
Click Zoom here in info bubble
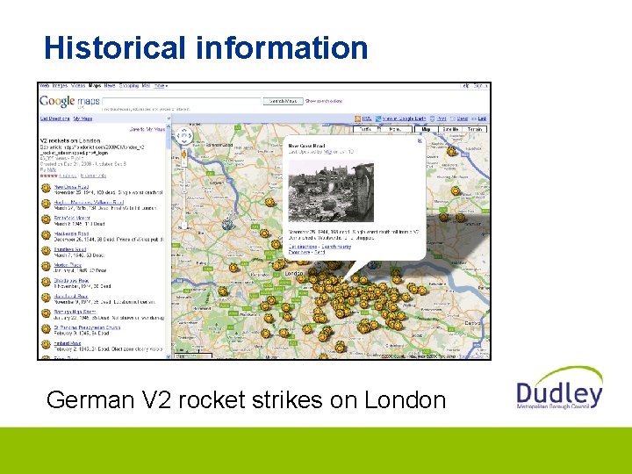299,252
